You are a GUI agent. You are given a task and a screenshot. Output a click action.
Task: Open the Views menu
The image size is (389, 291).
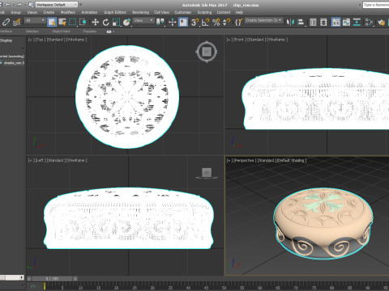click(32, 12)
